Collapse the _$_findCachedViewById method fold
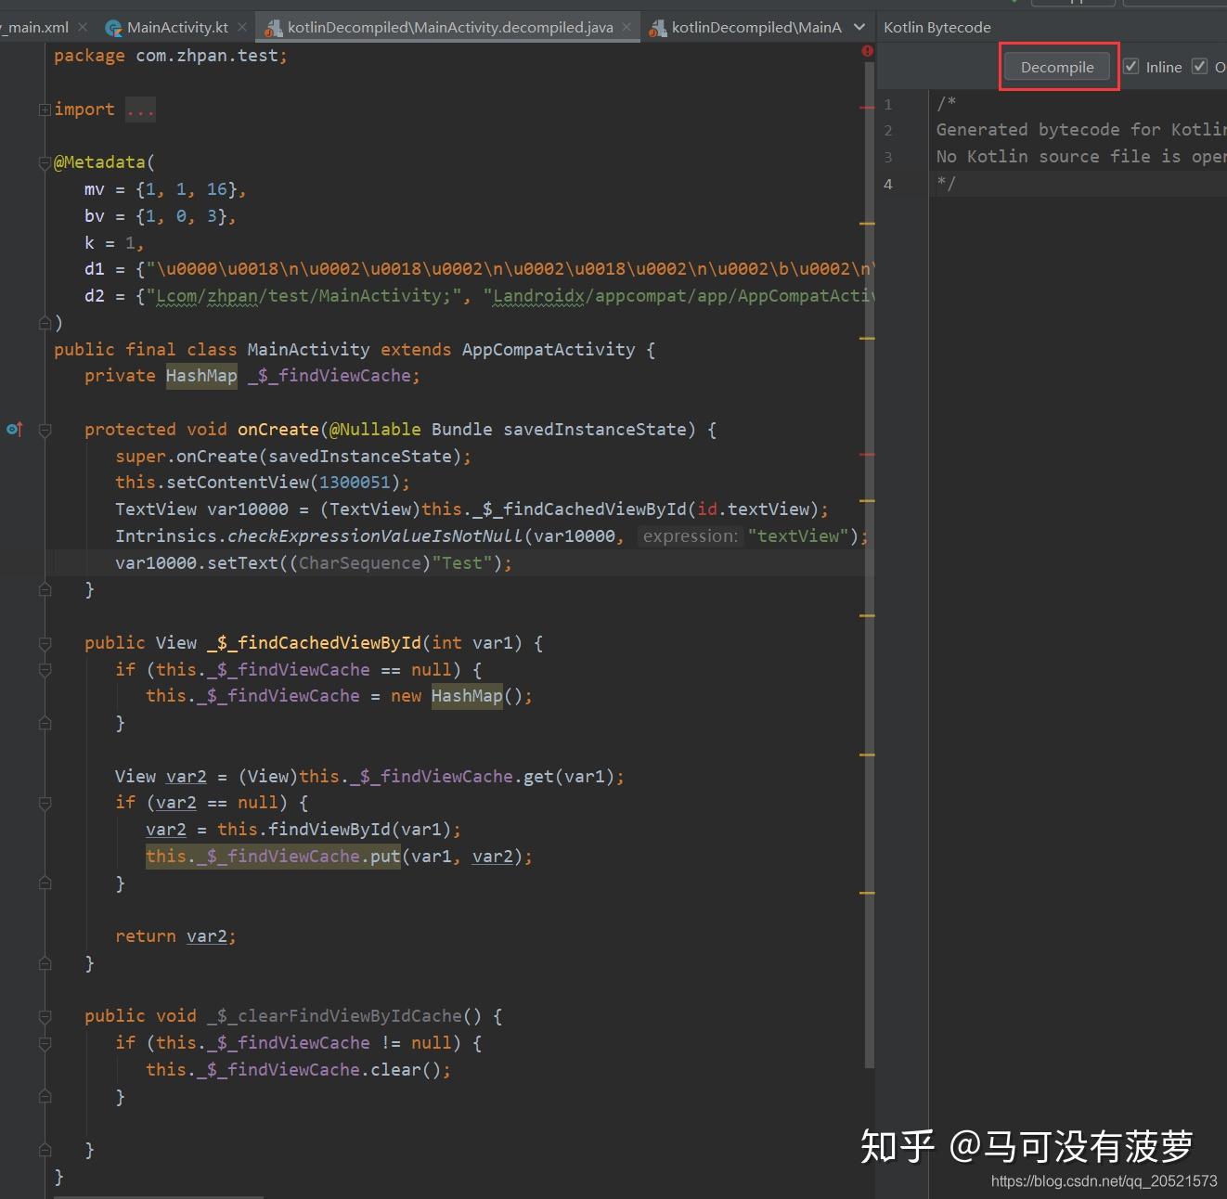 click(45, 643)
